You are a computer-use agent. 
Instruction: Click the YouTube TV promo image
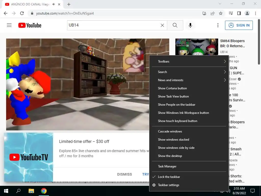click(29, 157)
